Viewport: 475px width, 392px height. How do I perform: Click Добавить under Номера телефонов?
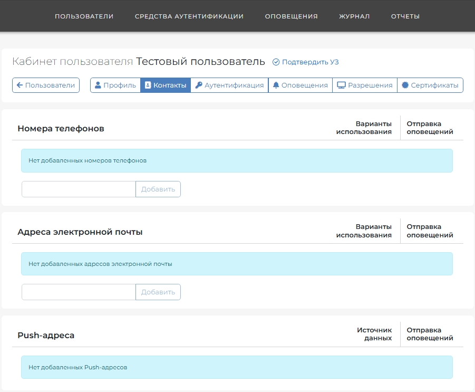158,189
